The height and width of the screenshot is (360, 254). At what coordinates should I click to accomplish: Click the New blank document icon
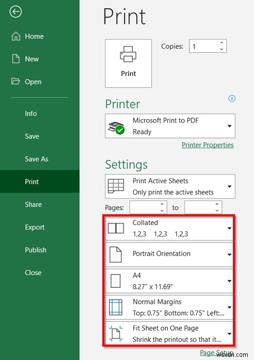16,59
